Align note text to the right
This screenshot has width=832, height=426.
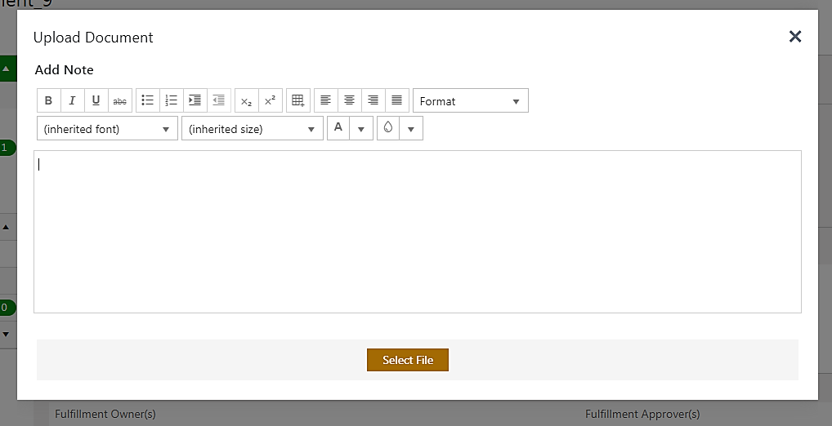pos(374,100)
